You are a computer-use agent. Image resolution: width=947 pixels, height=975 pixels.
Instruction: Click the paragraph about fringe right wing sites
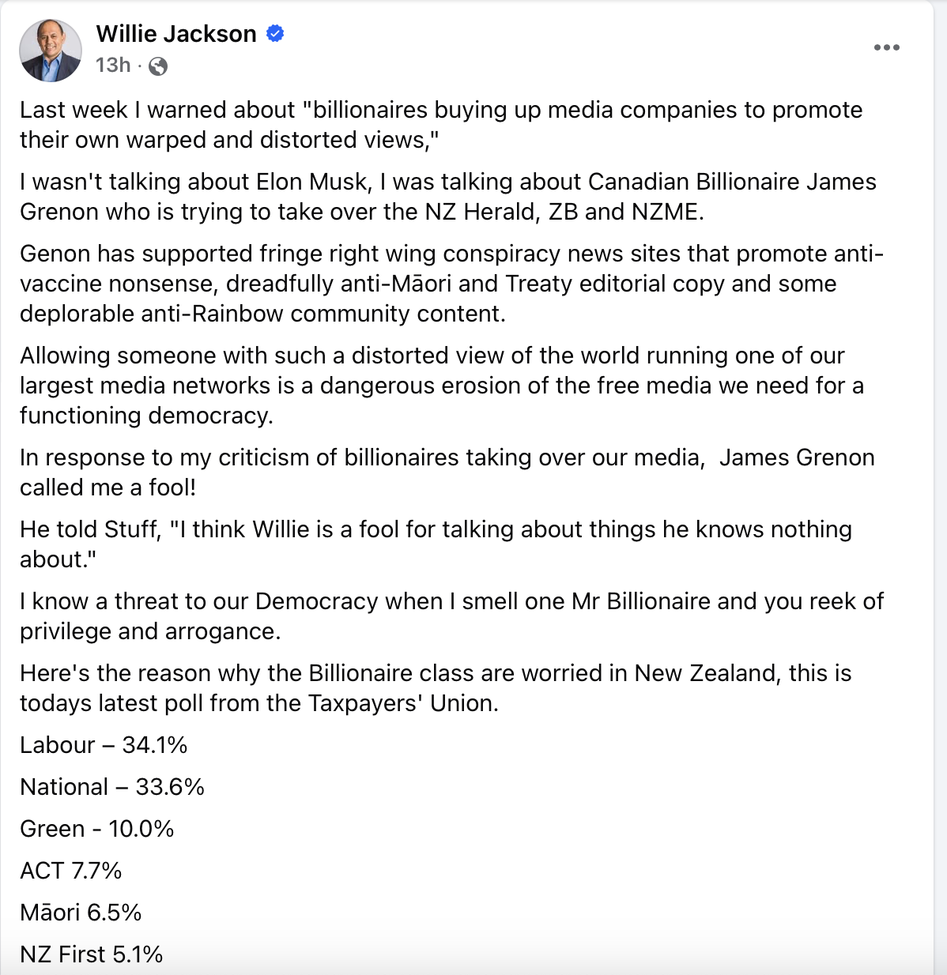tap(451, 284)
